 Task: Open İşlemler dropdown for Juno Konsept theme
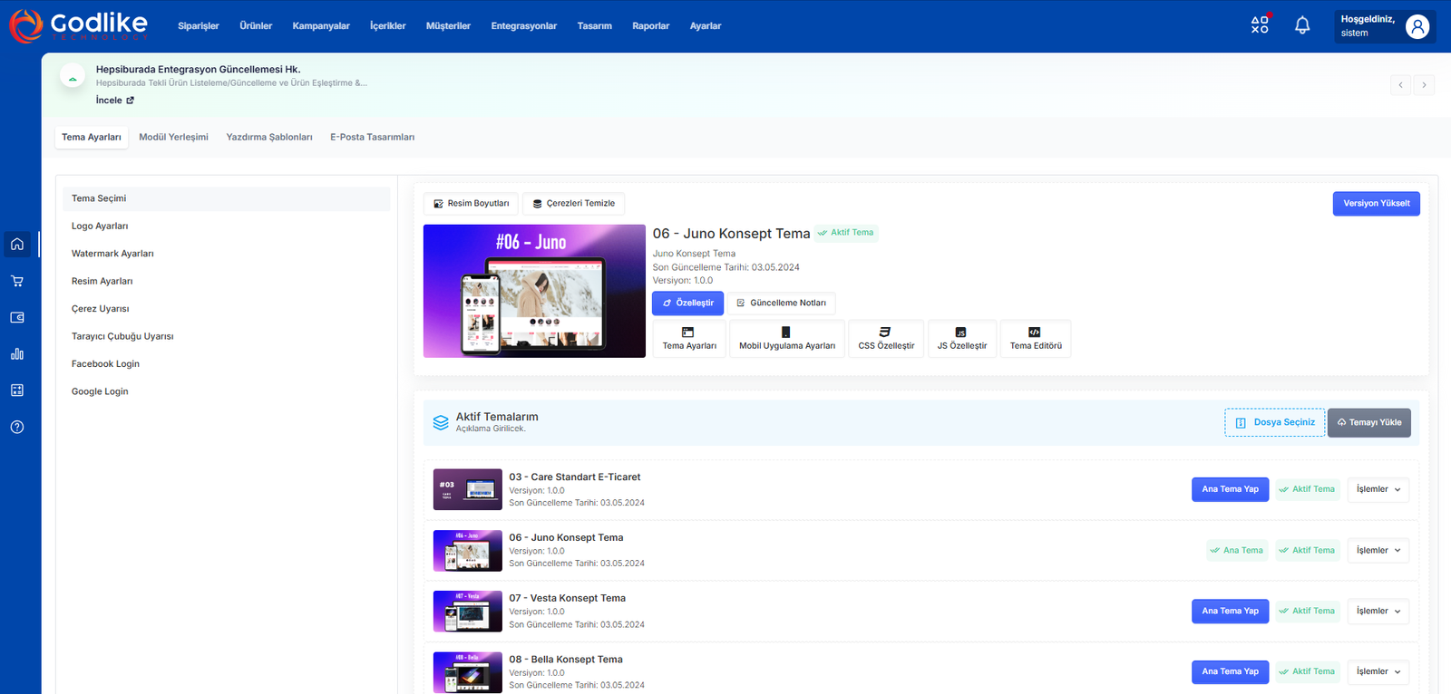click(1378, 550)
